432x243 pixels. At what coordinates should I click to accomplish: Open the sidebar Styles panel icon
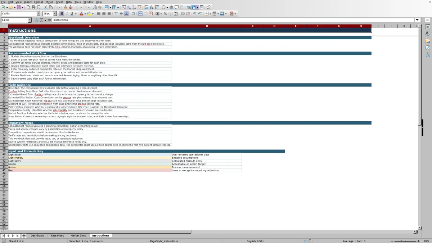click(428, 34)
